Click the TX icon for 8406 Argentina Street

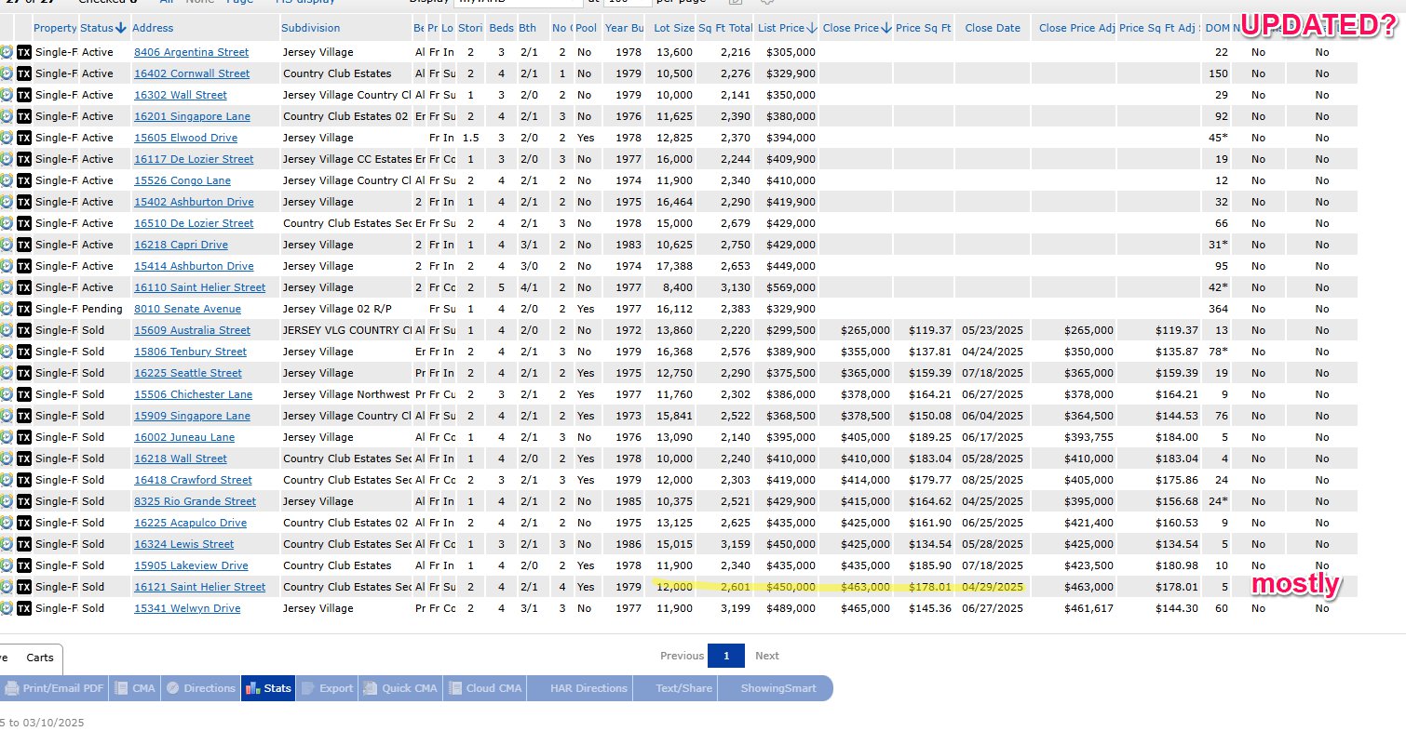[24, 52]
